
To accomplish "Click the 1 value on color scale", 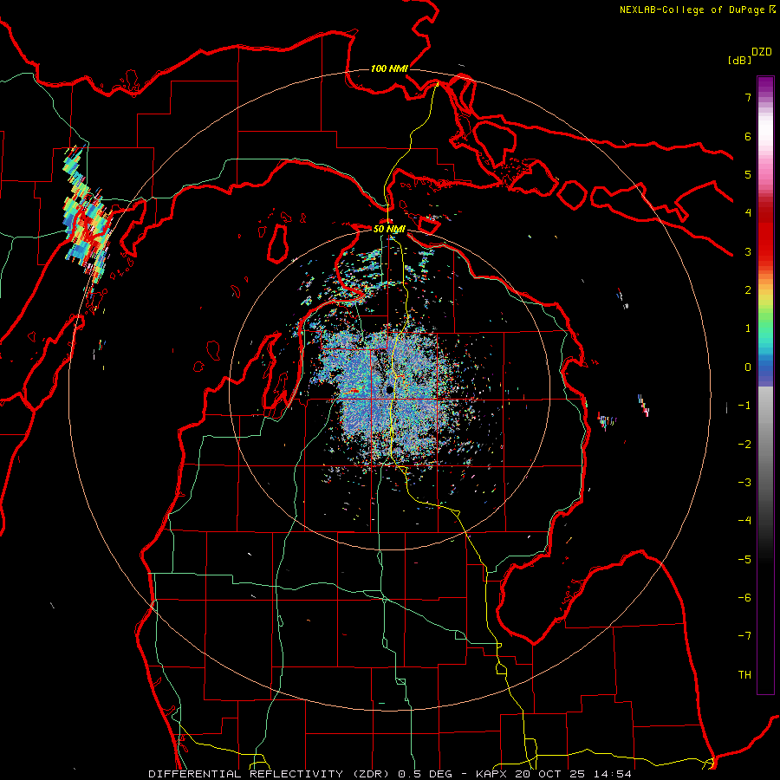I will [748, 328].
